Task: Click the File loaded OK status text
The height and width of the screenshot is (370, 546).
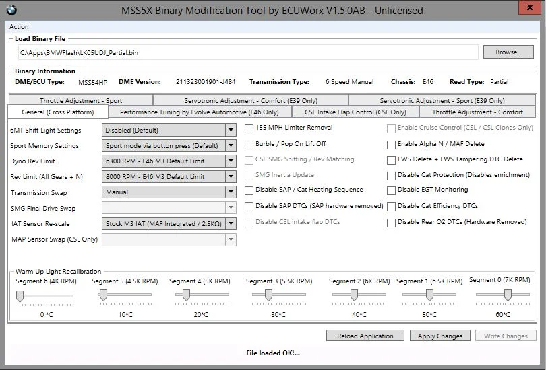Action: coord(272,353)
